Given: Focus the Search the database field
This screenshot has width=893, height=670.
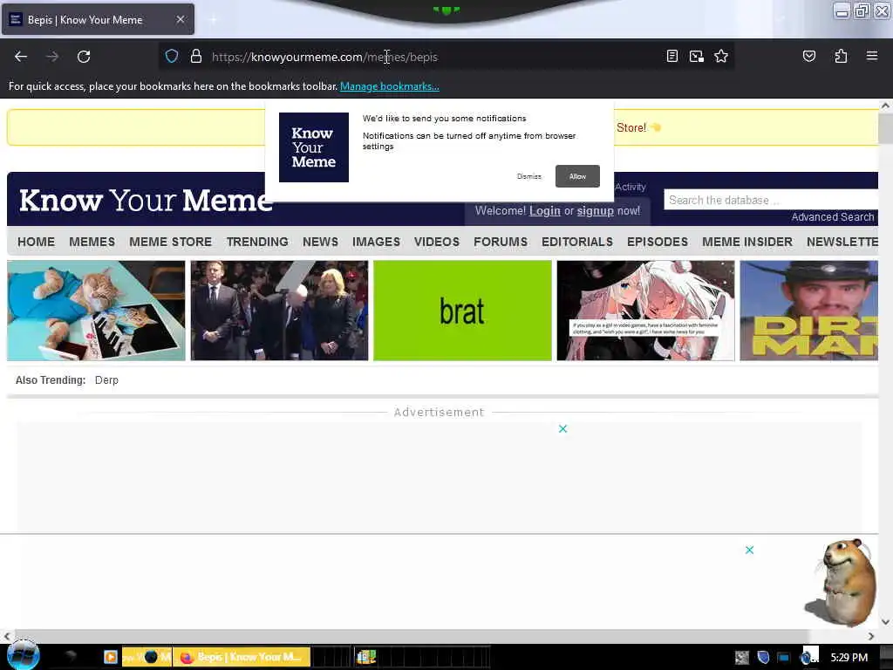Looking at the screenshot, I should (771, 200).
